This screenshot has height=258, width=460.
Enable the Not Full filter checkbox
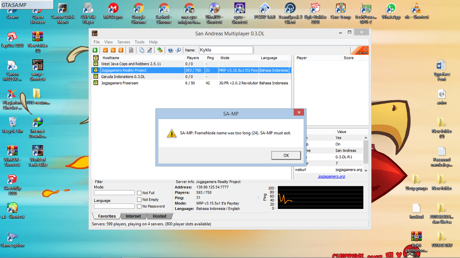(139, 193)
